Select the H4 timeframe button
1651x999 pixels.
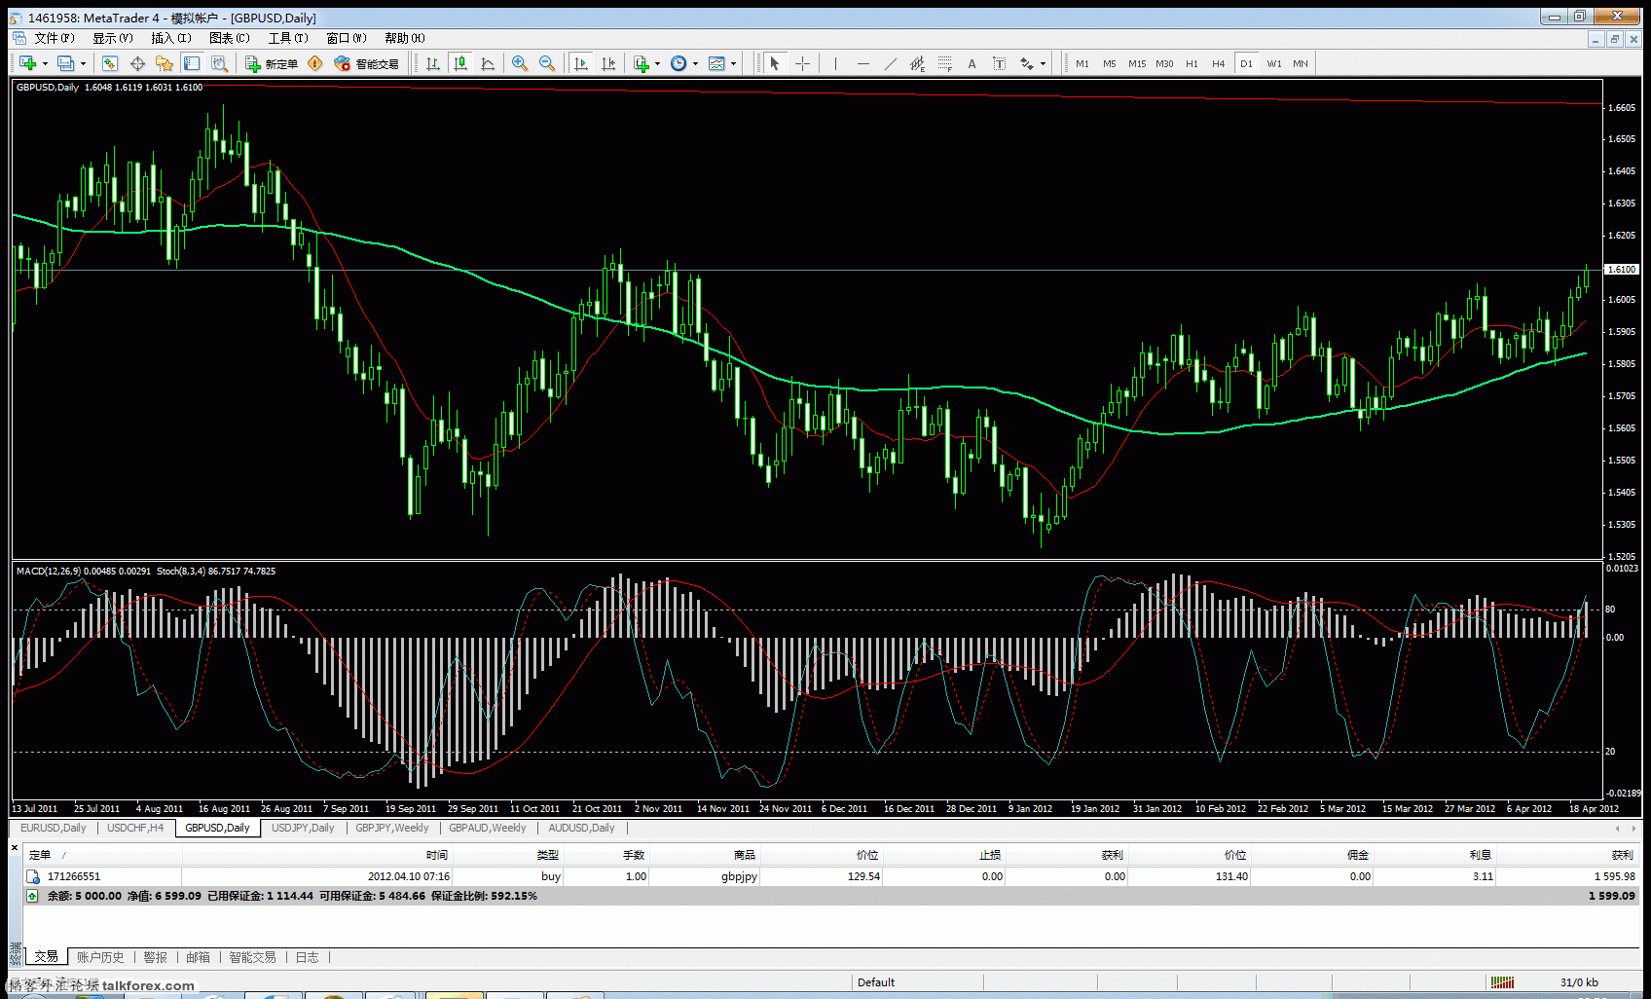point(1218,63)
